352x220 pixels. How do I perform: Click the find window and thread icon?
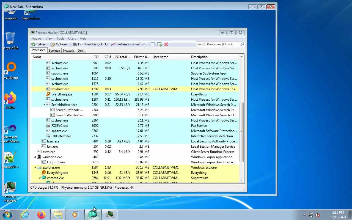pos(159,44)
